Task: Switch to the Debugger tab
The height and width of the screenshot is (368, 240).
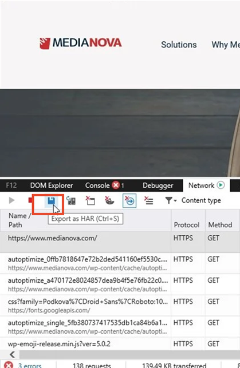Action: [158, 185]
